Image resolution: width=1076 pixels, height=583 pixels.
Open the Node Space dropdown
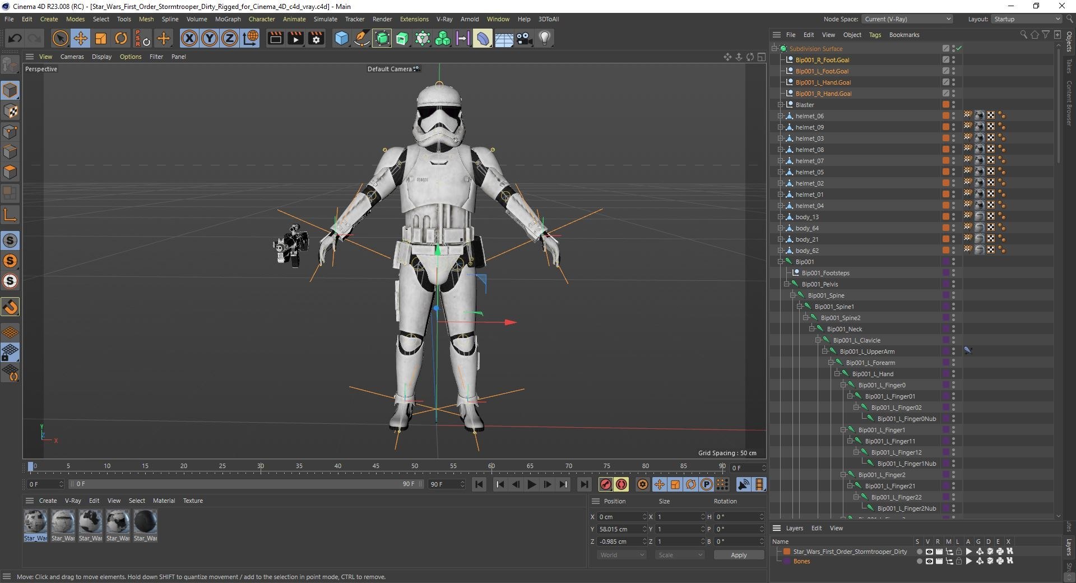pyautogui.click(x=907, y=19)
